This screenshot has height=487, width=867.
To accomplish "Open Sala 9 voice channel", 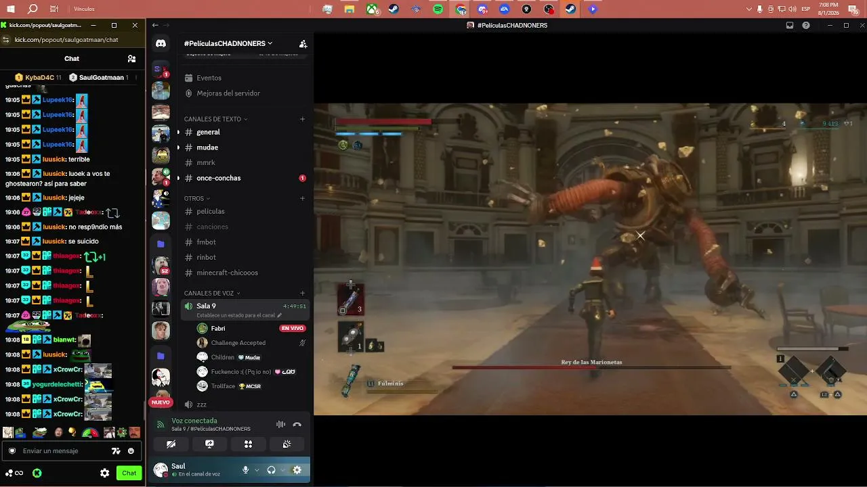I will point(245,310).
